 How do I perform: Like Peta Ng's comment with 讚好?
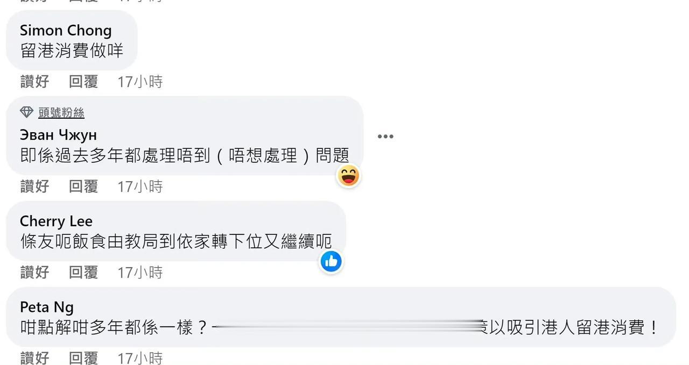pyautogui.click(x=35, y=358)
